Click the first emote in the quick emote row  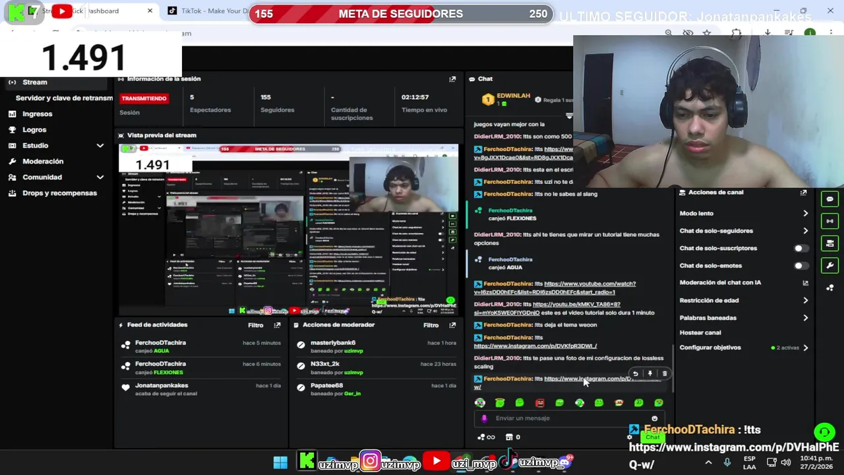click(480, 403)
